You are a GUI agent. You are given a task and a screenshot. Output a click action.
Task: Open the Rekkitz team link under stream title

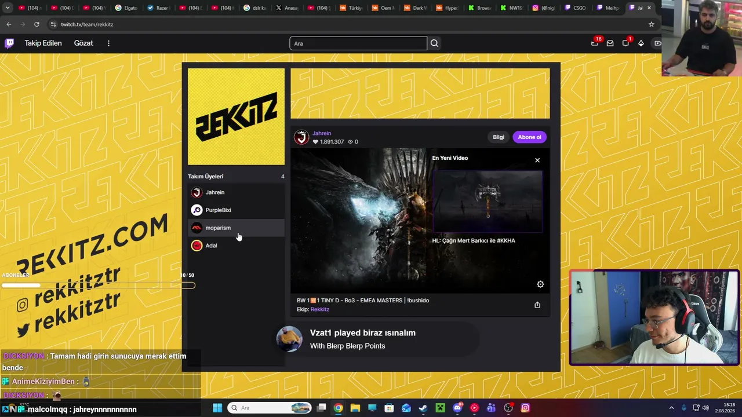coord(320,309)
